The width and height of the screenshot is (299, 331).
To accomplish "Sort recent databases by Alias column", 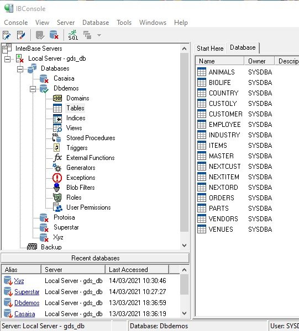I will click(x=21, y=270).
